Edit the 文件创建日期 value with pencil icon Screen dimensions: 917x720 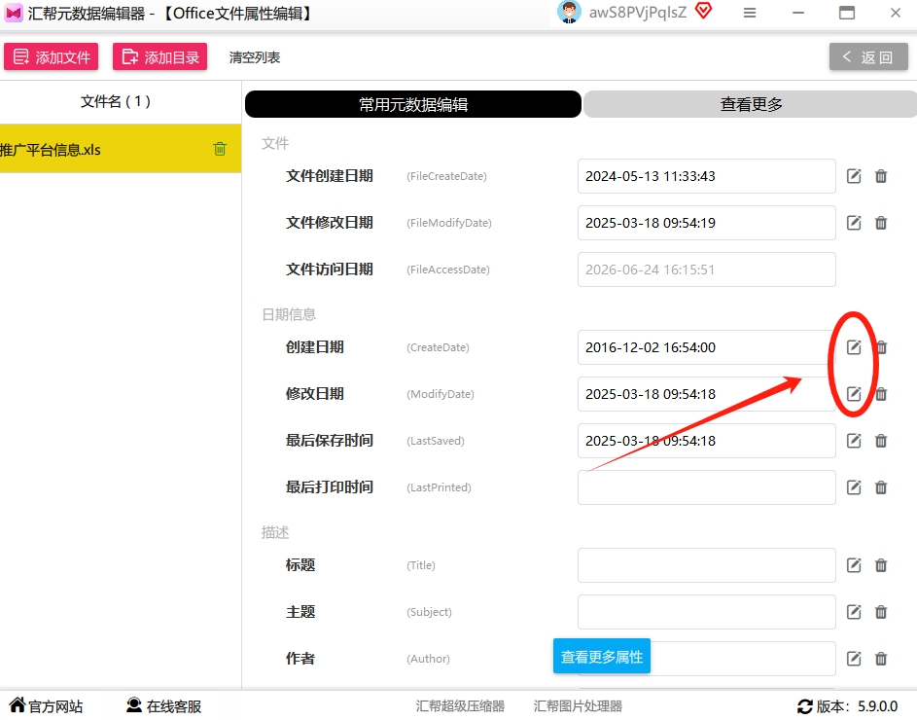(x=854, y=176)
